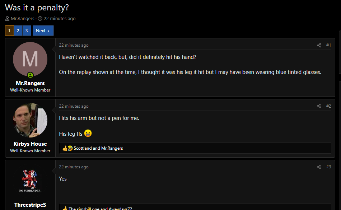Click Kirbys House username link
This screenshot has height=210, width=341.
30,144
